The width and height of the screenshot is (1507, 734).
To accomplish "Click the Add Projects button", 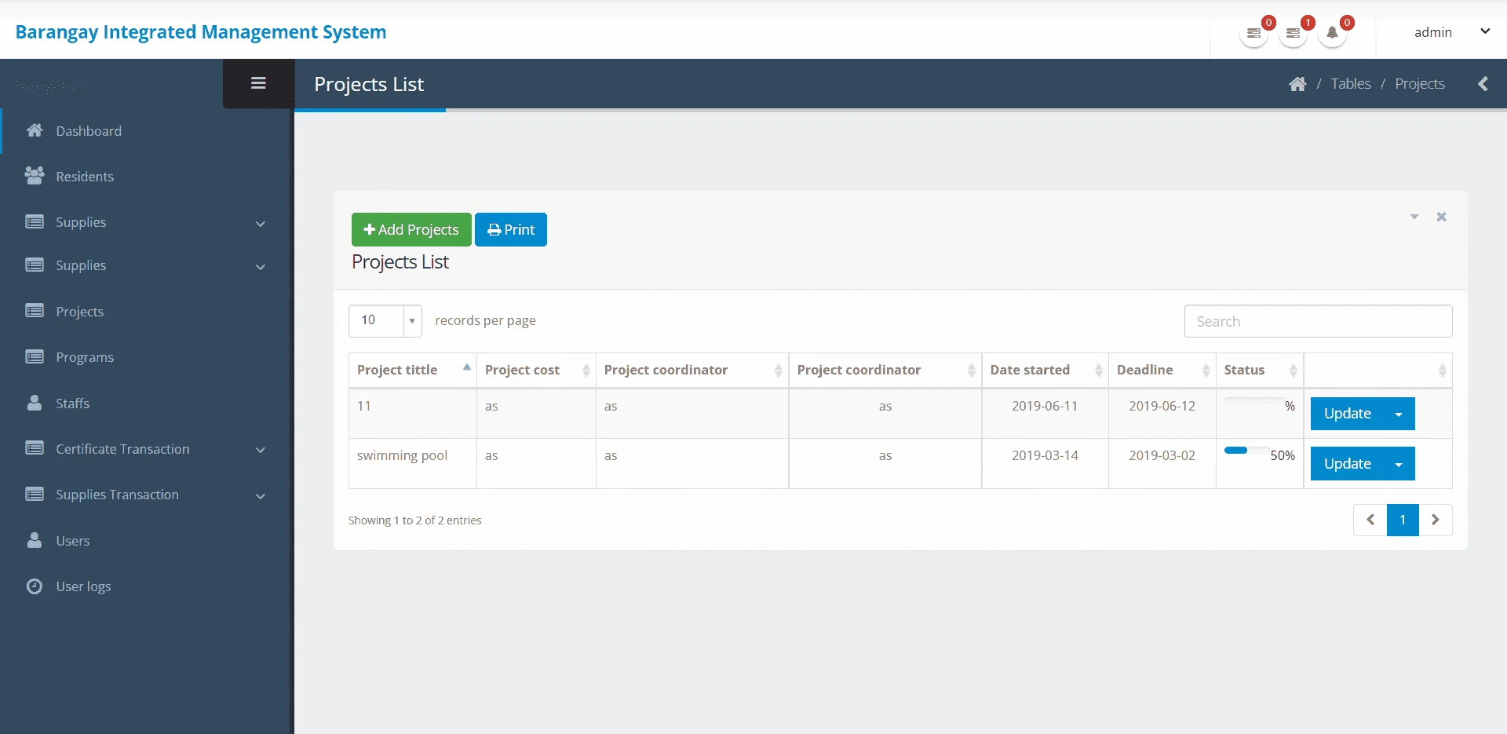I will 411,229.
